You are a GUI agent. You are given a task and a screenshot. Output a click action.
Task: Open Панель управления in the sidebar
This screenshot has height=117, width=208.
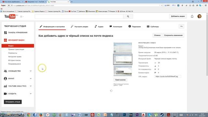18,32
